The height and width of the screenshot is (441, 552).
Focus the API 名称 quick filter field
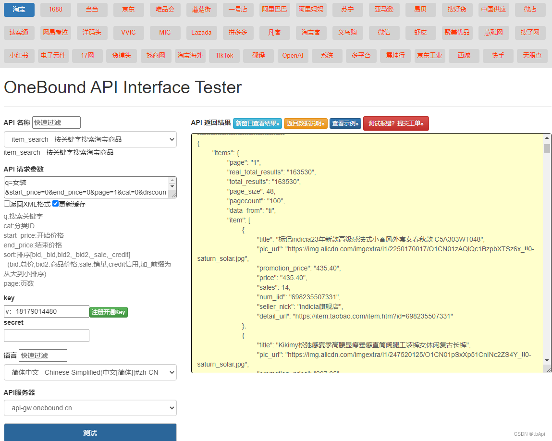pos(56,122)
